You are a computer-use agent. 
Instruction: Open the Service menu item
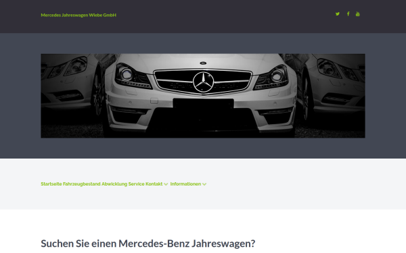136,184
